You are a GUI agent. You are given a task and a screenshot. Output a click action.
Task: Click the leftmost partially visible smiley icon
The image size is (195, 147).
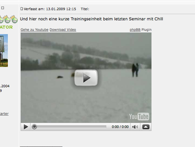point(2,19)
